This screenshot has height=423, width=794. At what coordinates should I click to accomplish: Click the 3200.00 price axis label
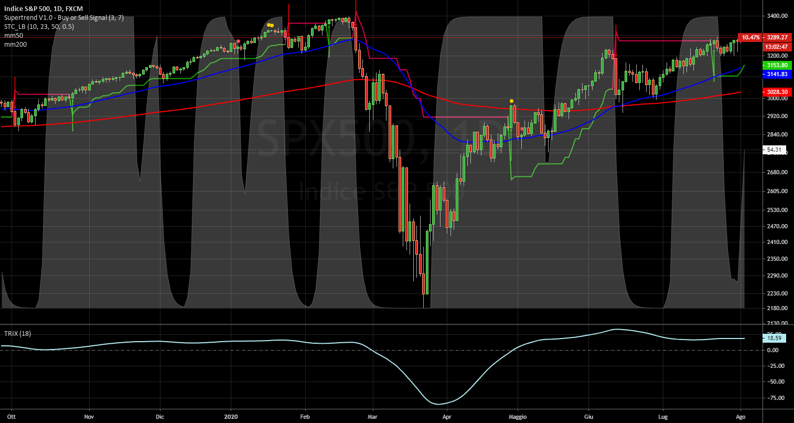[x=777, y=56]
